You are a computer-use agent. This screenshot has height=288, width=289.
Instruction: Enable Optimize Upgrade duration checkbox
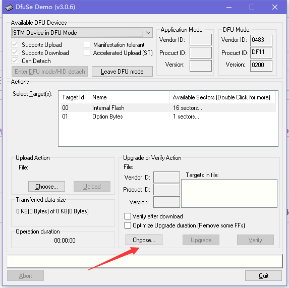click(x=128, y=225)
